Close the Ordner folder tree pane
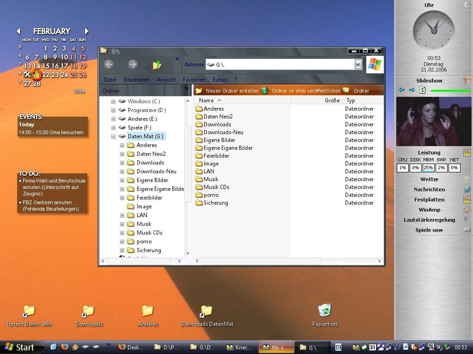The height and width of the screenshot is (354, 473). point(187,88)
